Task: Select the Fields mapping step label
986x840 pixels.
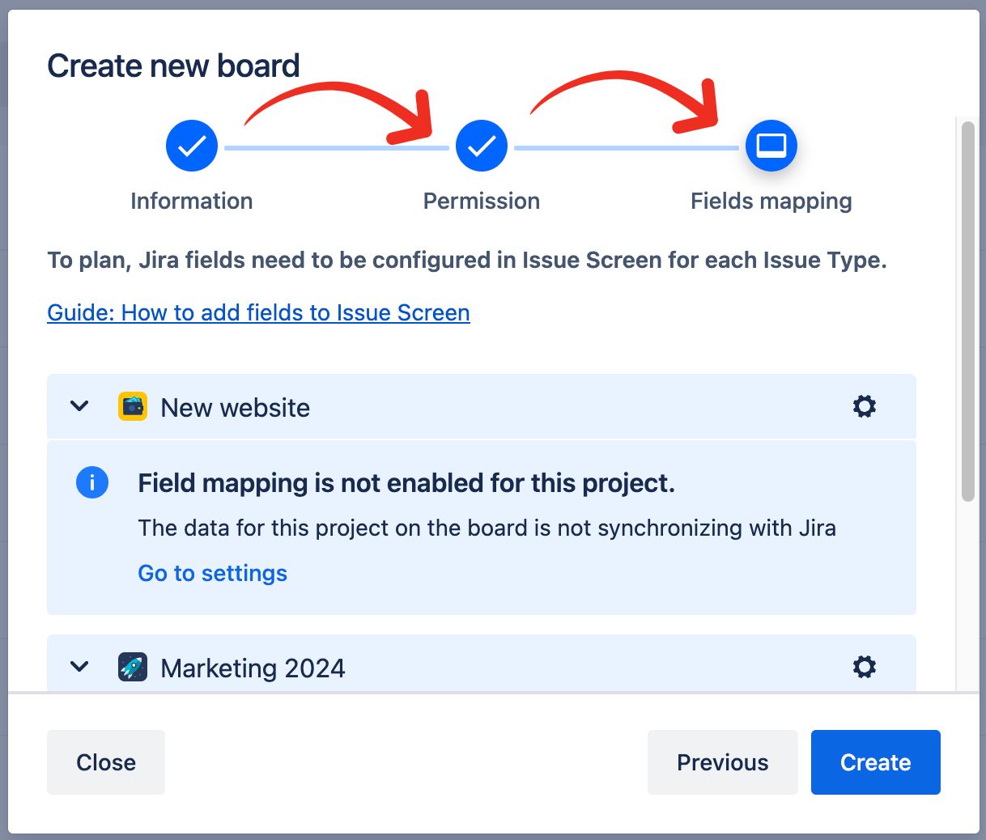Action: click(x=771, y=201)
